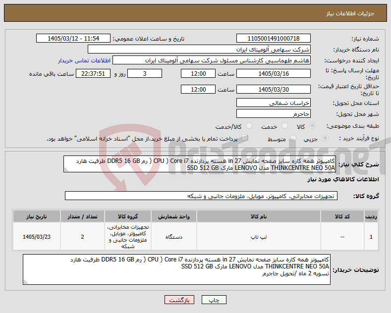Click the جزئیات اطلاعات نیاز page title

[350, 13]
